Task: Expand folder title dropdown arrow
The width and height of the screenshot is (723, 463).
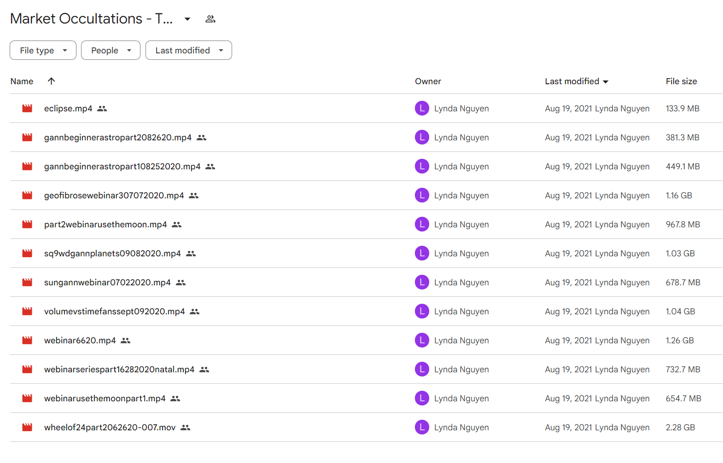Action: click(187, 19)
